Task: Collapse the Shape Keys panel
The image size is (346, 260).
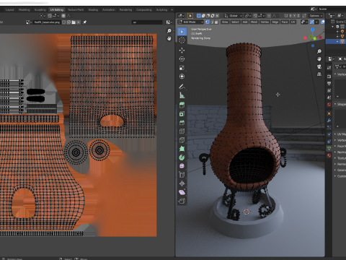Action: point(336,104)
